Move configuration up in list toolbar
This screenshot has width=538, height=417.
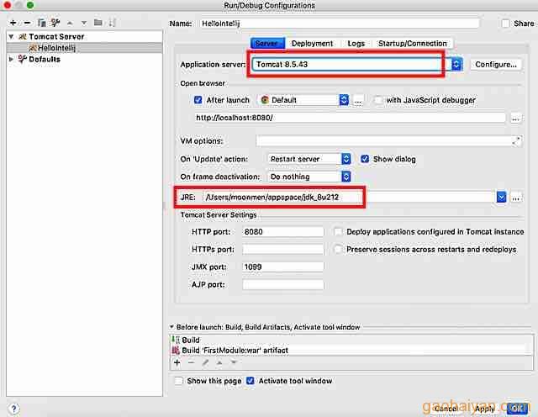tap(70, 23)
